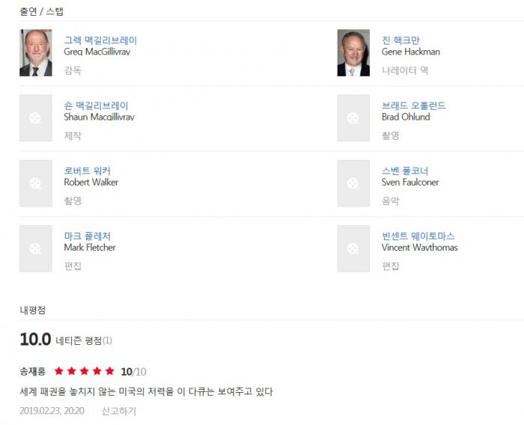The width and height of the screenshot is (524, 425).
Task: Open the 그렉 맥길리브레이 director link
Action: pos(100,40)
